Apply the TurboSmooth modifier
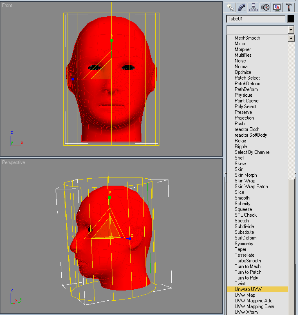The image size is (298, 315). 248,261
